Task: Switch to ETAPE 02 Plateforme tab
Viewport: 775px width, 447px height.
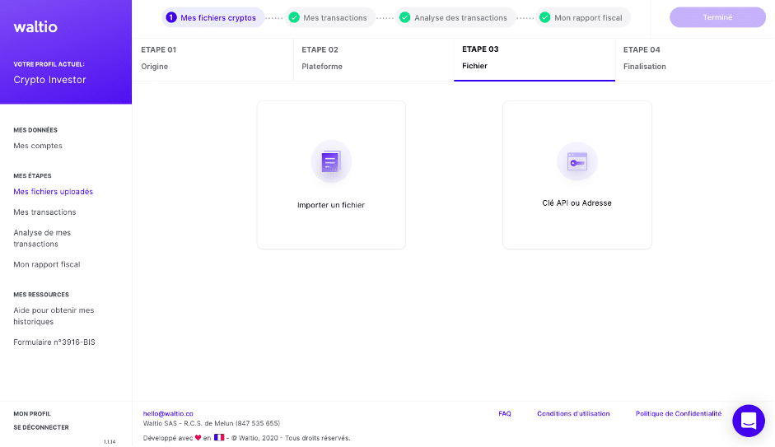Action: click(373, 58)
